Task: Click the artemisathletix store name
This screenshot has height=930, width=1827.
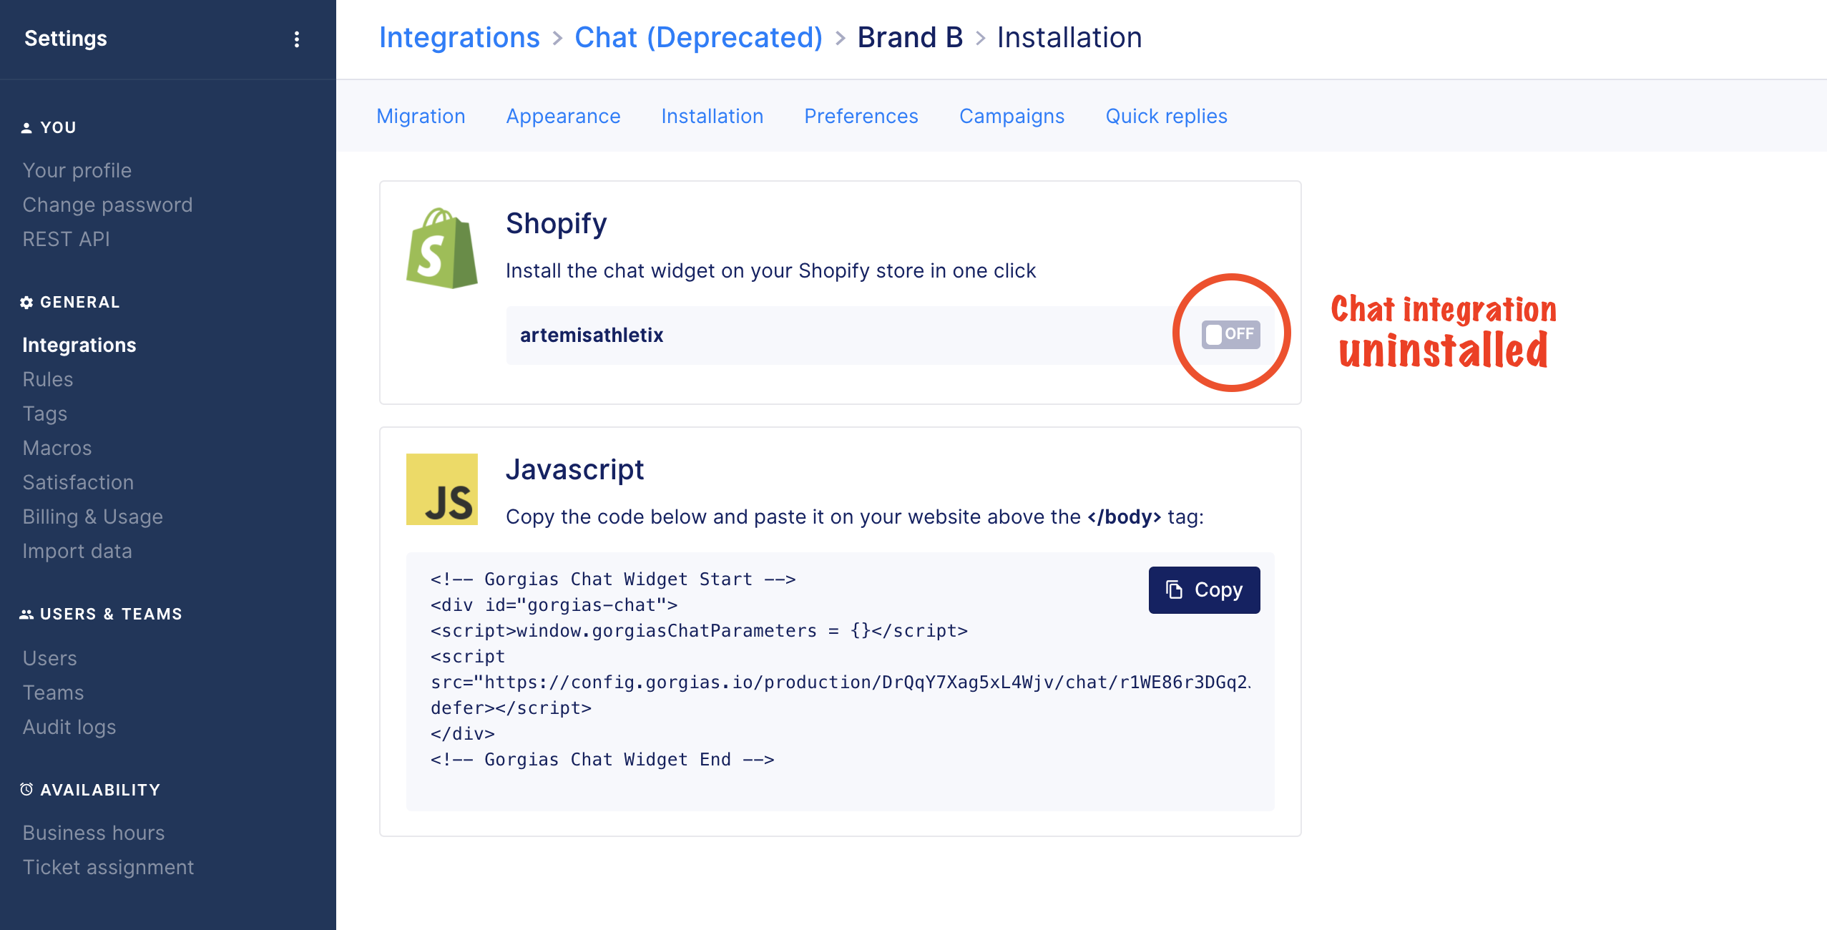Action: tap(592, 335)
